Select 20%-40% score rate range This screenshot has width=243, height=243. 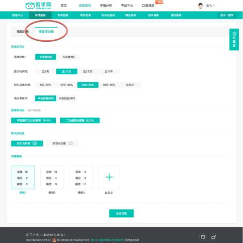tap(67, 85)
